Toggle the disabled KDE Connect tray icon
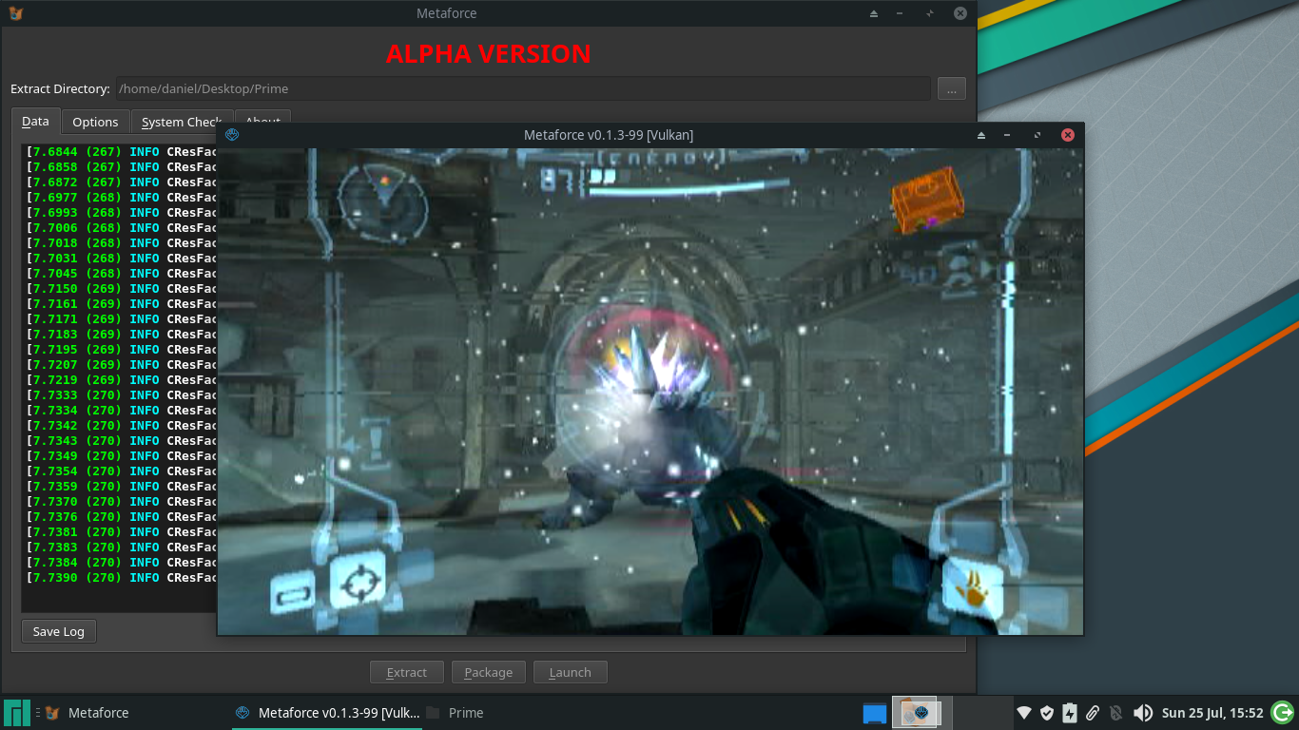This screenshot has height=730, width=1299. click(1115, 713)
